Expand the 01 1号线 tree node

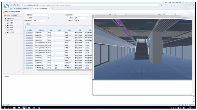pos(6,21)
